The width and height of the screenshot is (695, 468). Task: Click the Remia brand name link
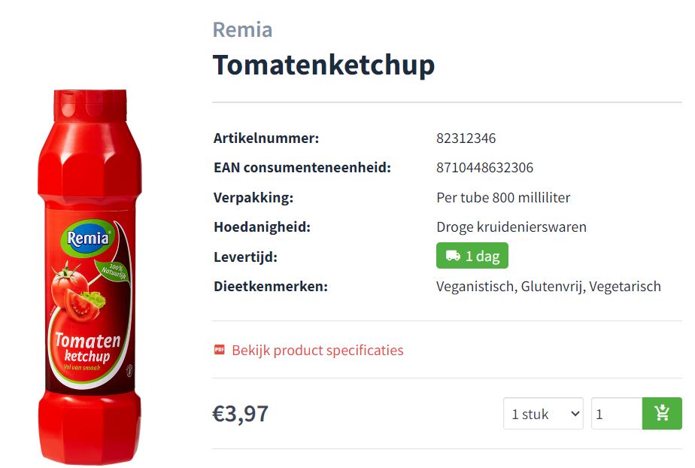(242, 29)
